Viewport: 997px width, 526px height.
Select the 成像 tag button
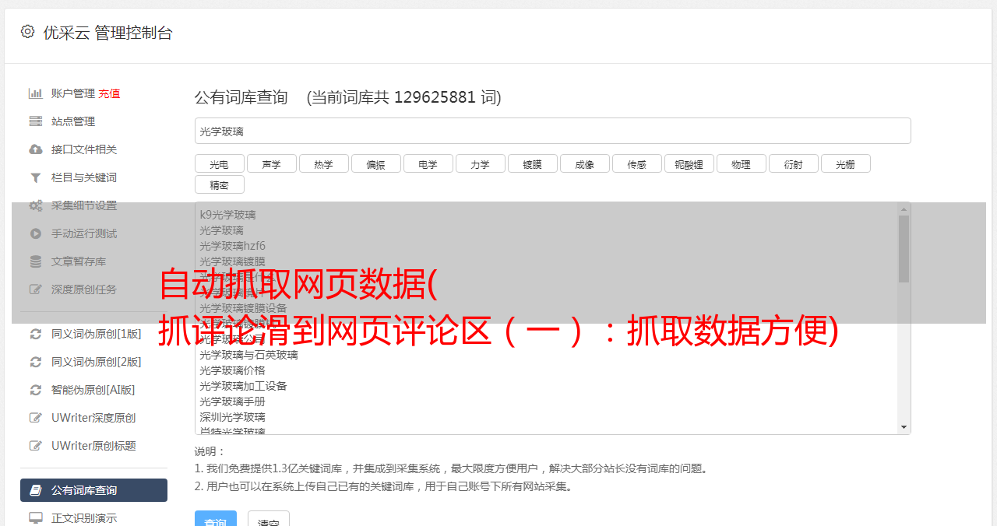585,163
